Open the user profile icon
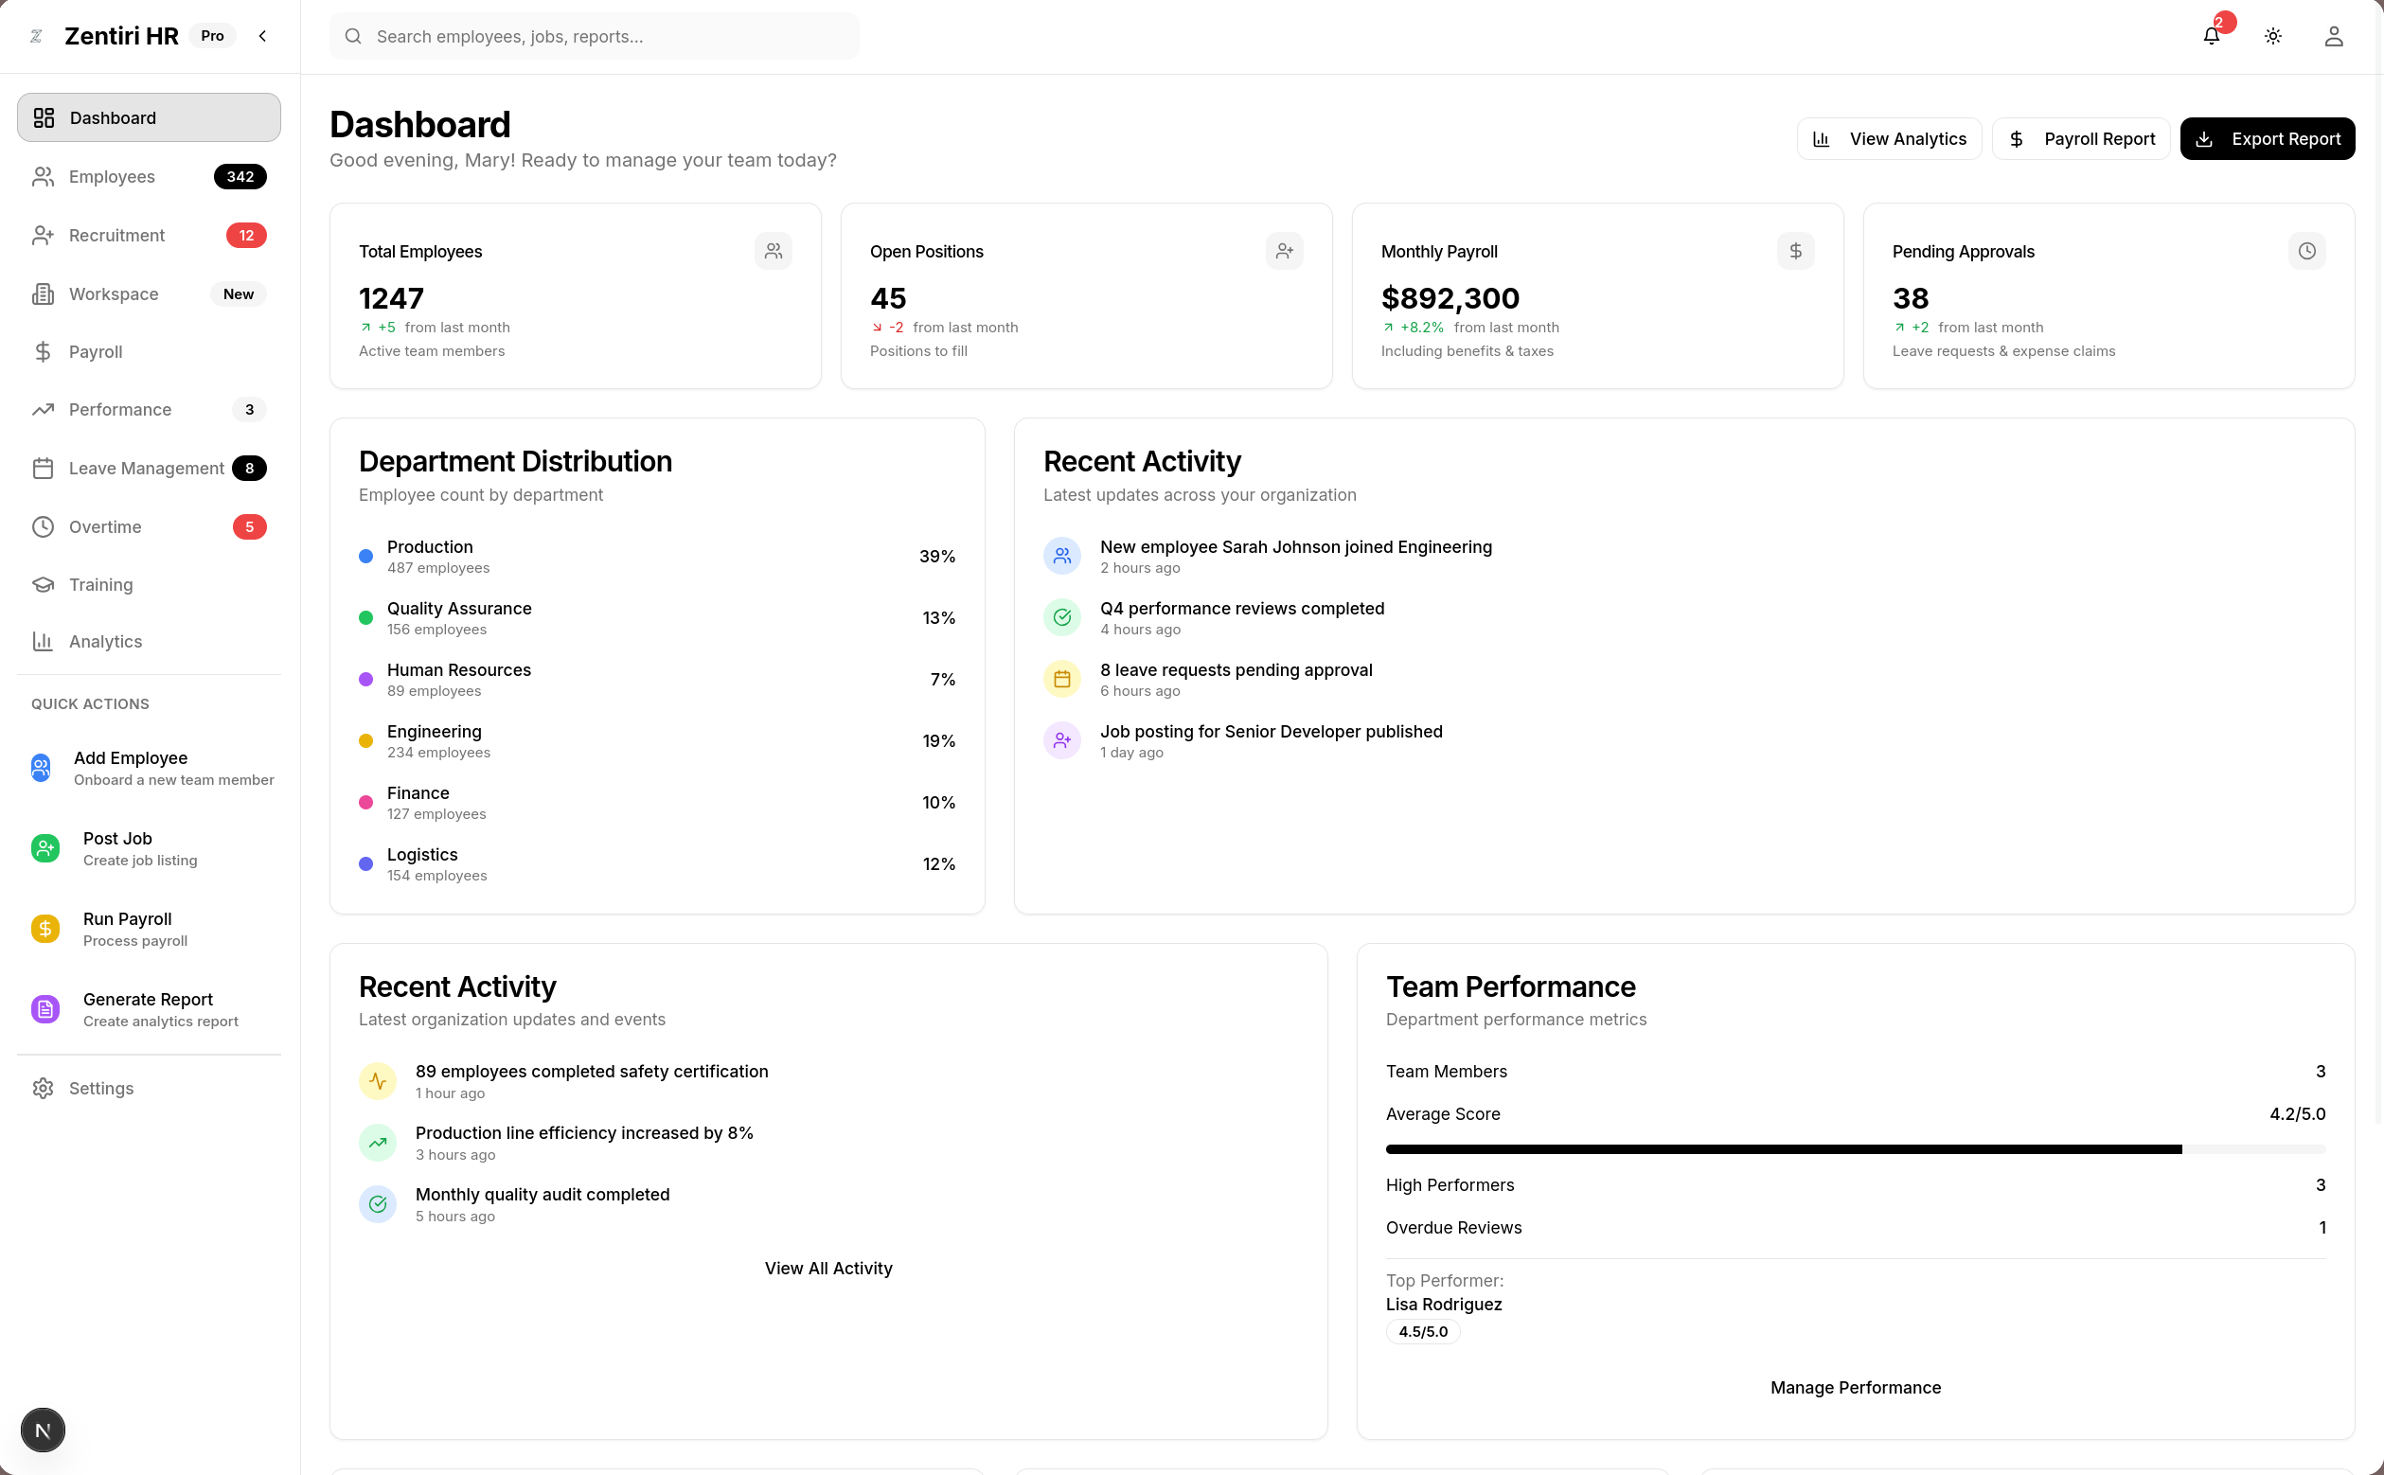 click(x=2333, y=36)
